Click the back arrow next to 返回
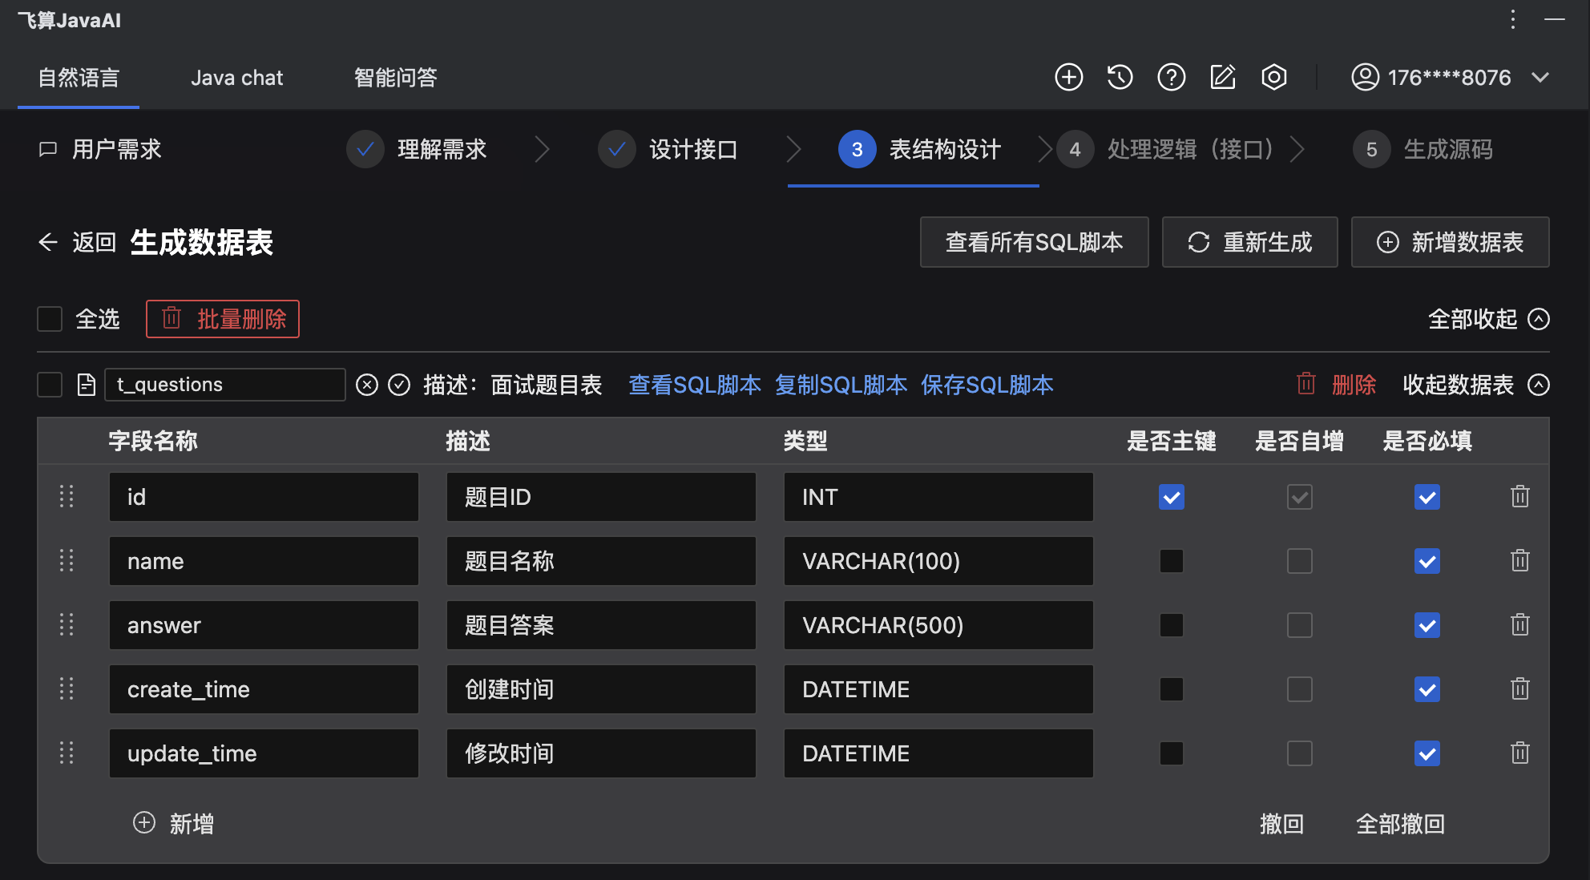The image size is (1590, 880). coord(47,243)
